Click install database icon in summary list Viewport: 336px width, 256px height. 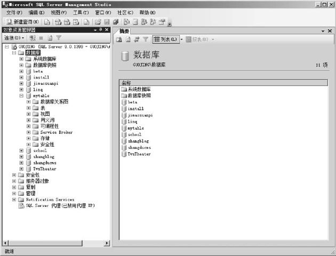point(124,109)
